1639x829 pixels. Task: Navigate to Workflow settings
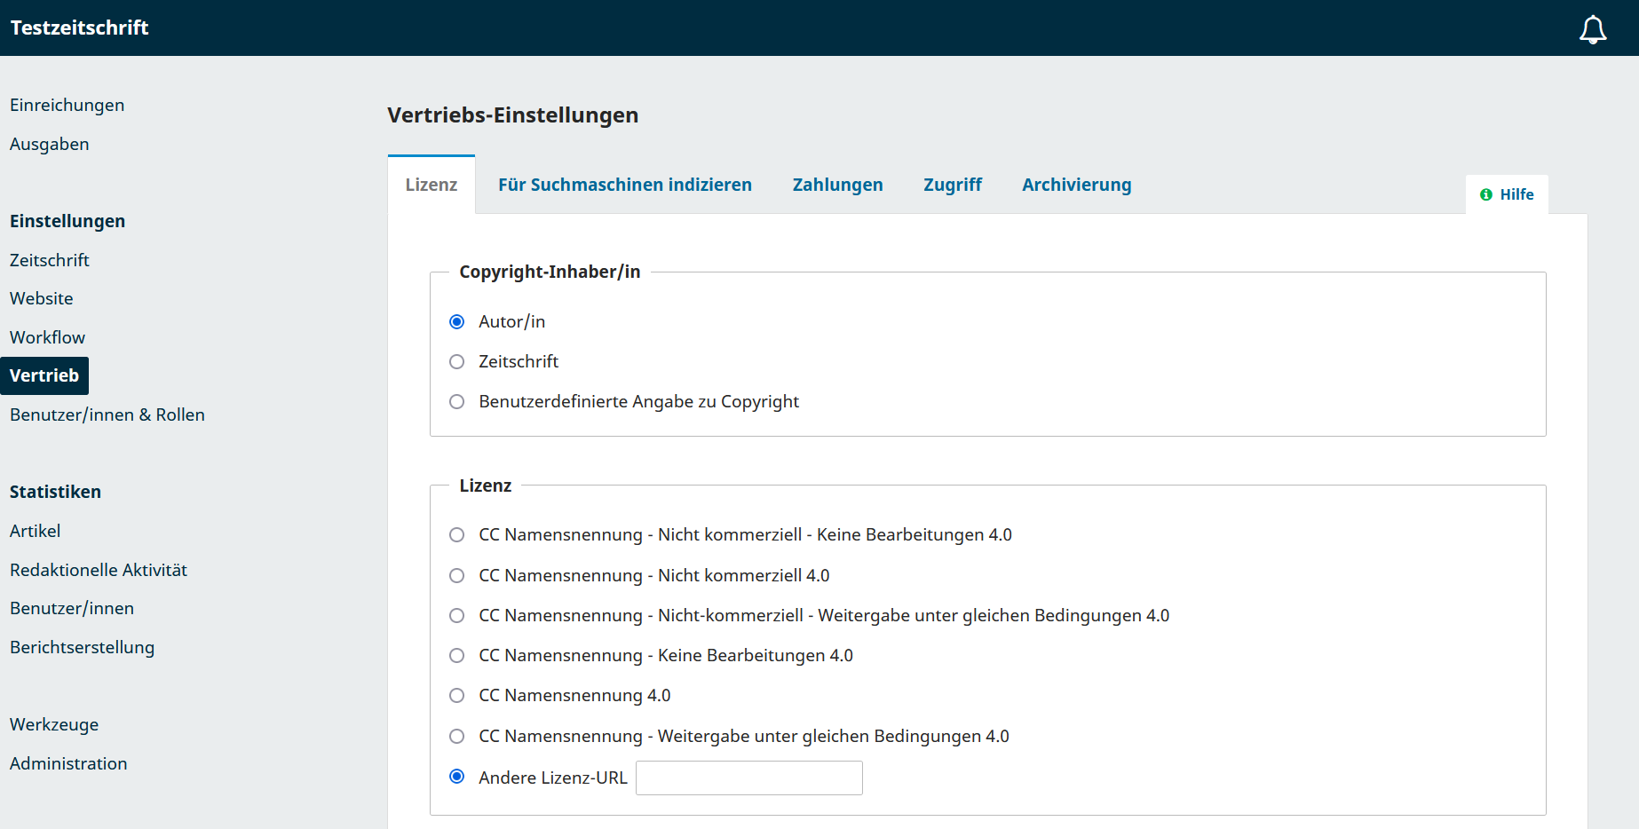(x=47, y=337)
